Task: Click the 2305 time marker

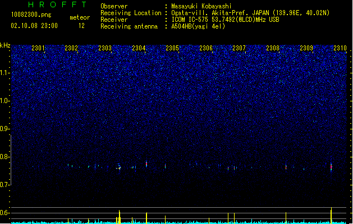Action: coord(172,48)
